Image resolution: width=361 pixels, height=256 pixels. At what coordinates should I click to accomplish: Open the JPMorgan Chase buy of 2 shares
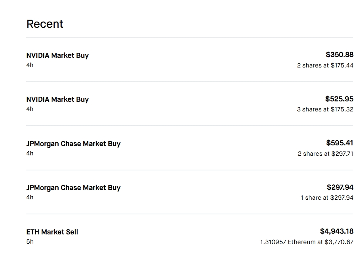[73, 144]
